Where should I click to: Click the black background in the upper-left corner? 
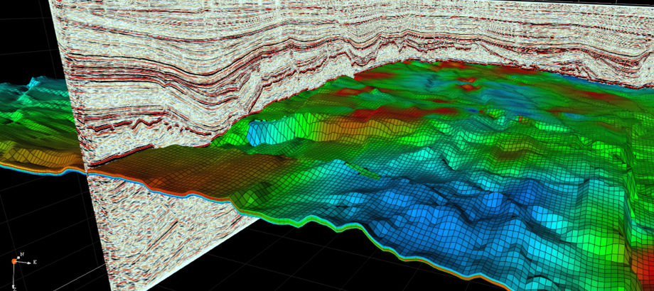point(21,28)
